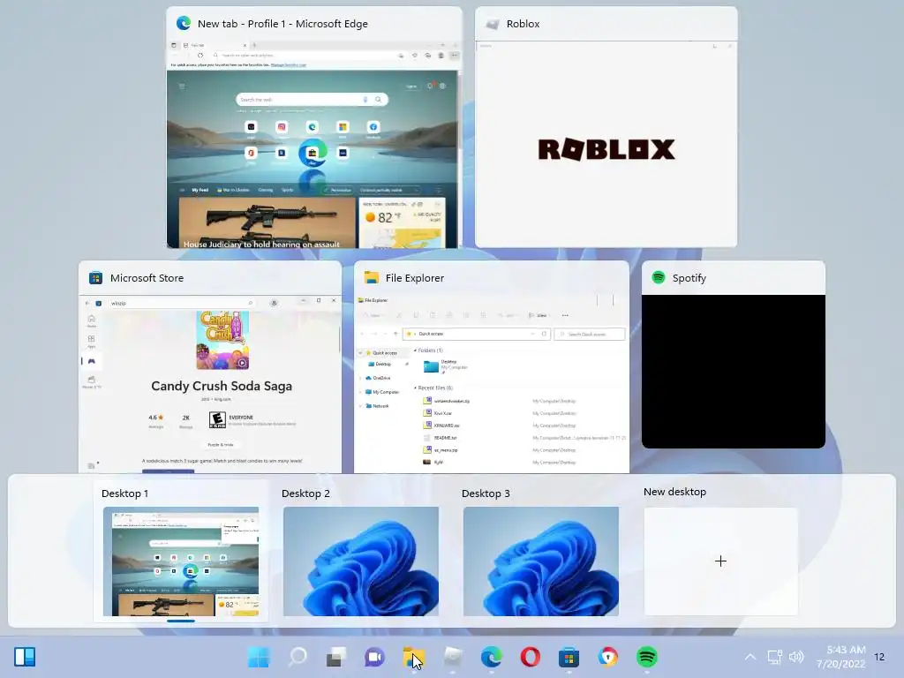Open File Explorer from the taskbar
The height and width of the screenshot is (678, 904).
[413, 657]
